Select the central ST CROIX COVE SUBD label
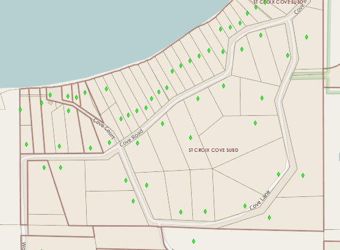Viewport: 340px width, 250px height. tap(214, 150)
